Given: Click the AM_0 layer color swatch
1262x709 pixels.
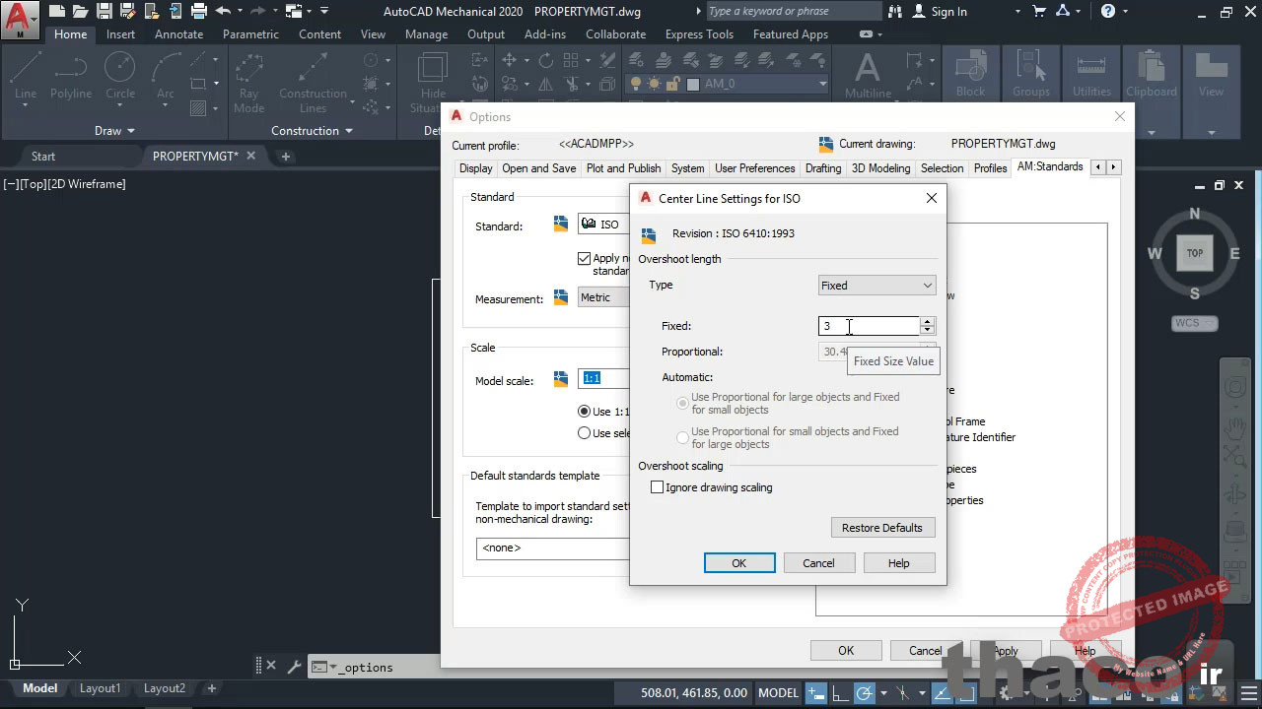Looking at the screenshot, I should [693, 84].
